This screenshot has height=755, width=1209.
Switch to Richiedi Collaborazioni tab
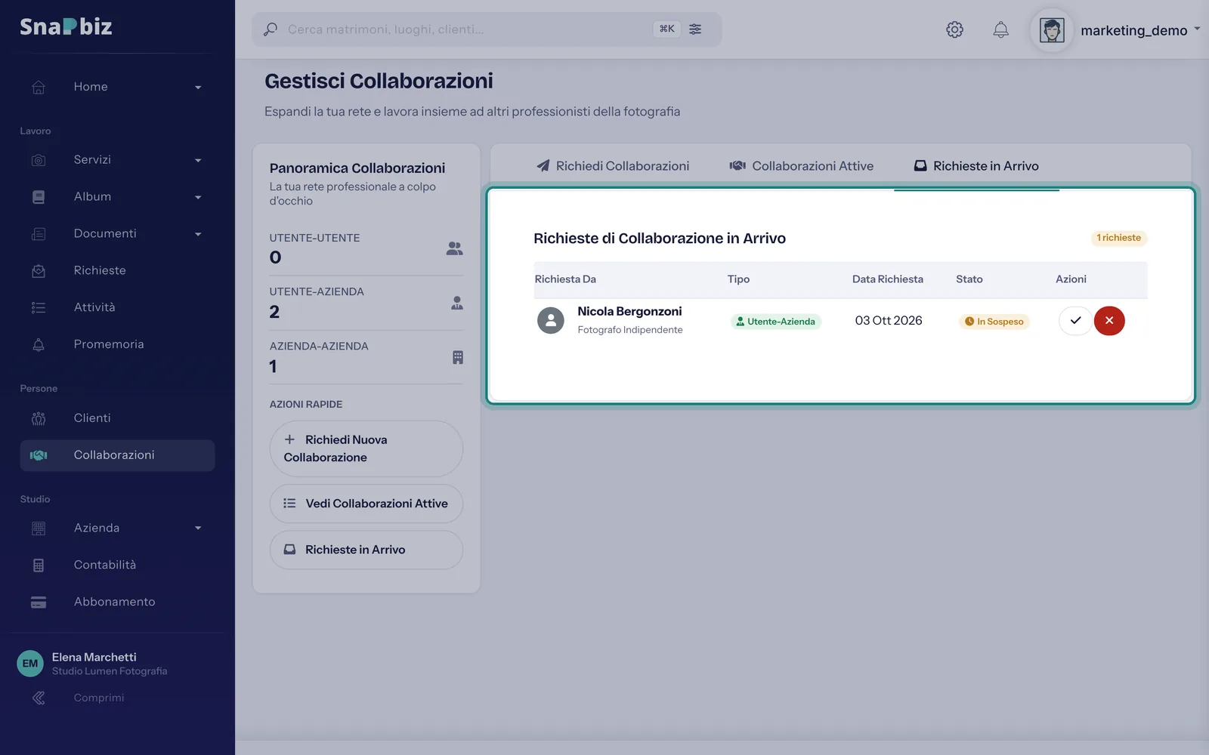click(x=613, y=166)
